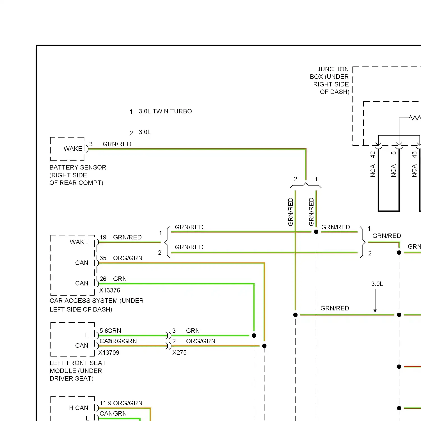Click the resistor symbol inside junction box
Image resolution: width=421 pixels, height=421 pixels.
[x=415, y=118]
